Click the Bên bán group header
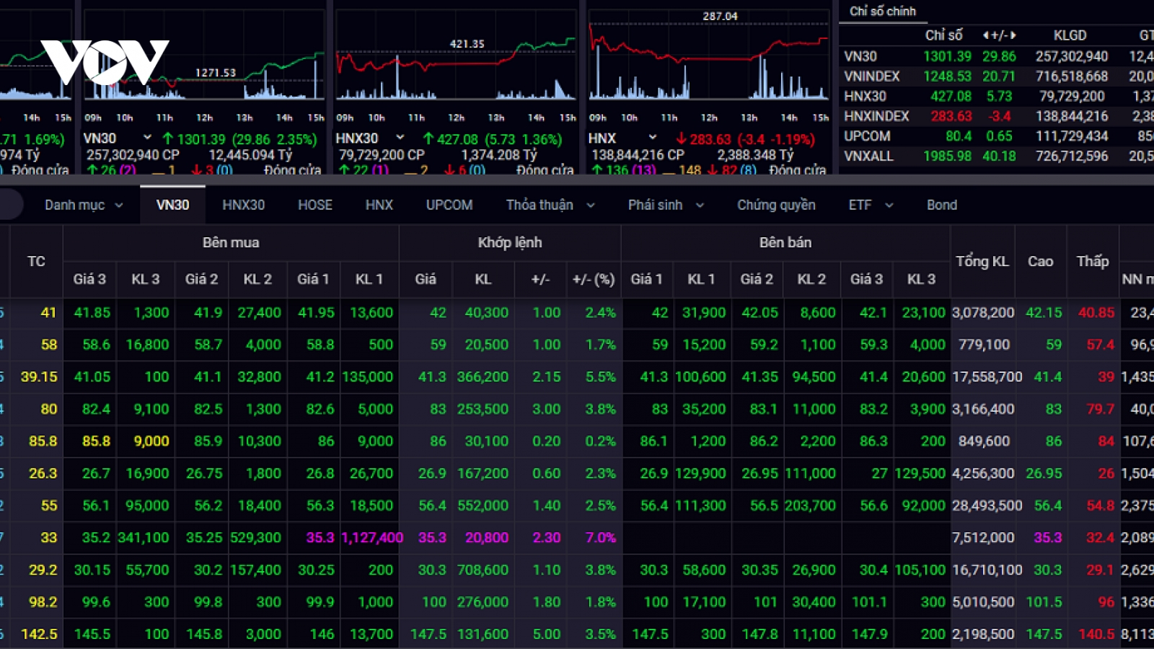1154x649 pixels. coord(785,243)
